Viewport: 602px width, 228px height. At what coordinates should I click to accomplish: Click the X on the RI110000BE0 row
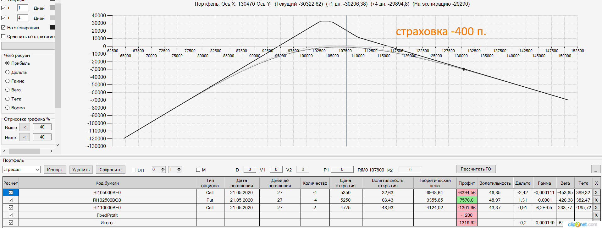(x=596, y=208)
